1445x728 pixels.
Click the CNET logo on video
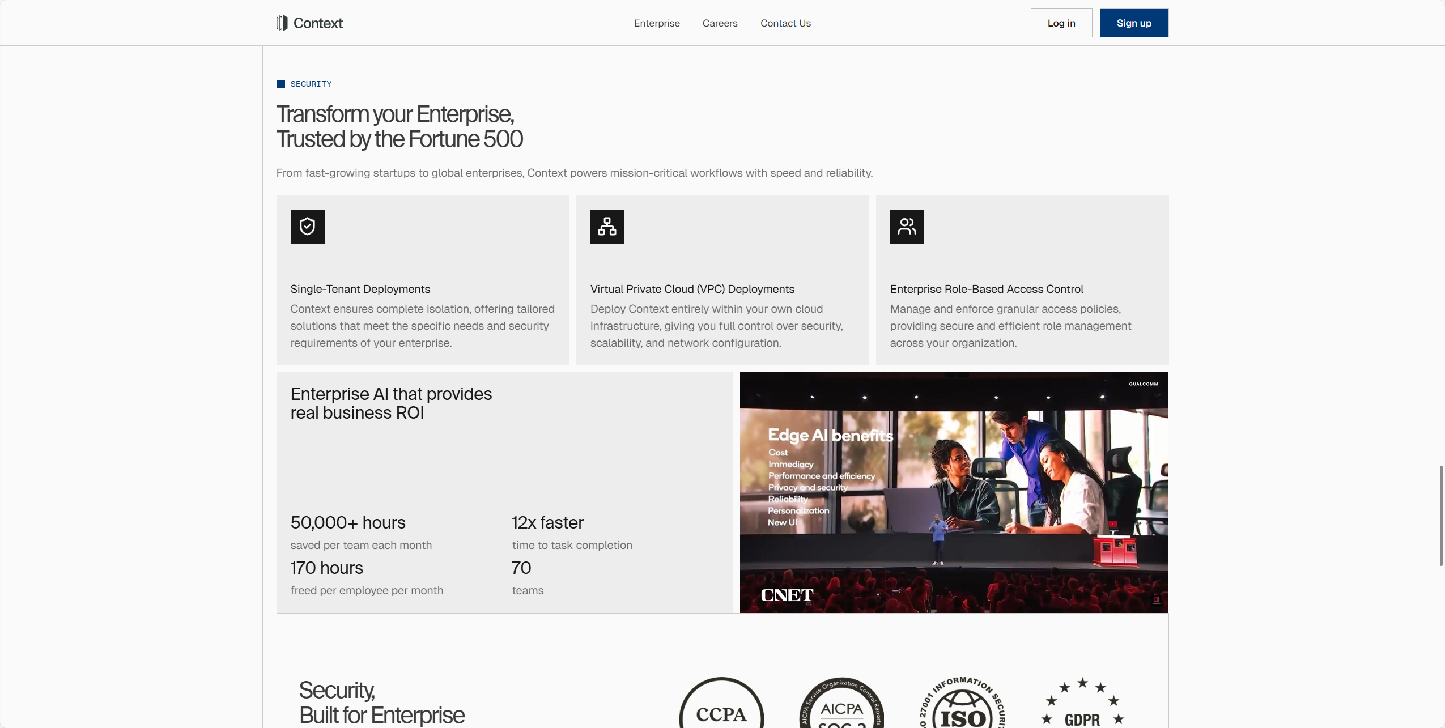click(x=787, y=595)
